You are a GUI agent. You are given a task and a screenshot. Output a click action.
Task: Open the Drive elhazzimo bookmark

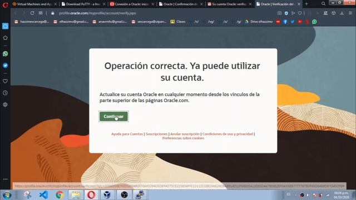click(x=259, y=22)
